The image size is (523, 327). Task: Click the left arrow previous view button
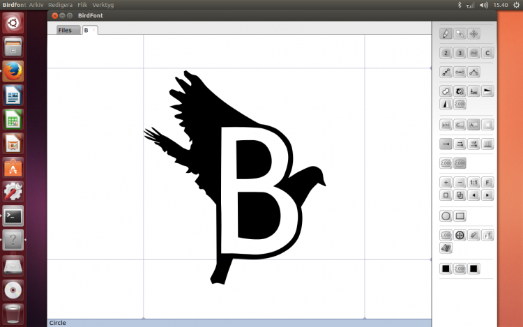473,195
